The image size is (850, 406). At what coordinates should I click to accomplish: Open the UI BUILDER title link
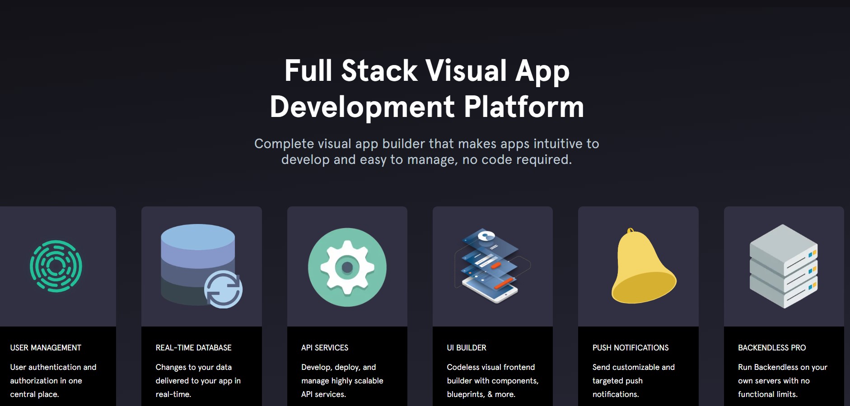467,348
